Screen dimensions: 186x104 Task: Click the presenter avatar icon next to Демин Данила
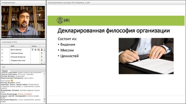pyautogui.click(x=42, y=50)
